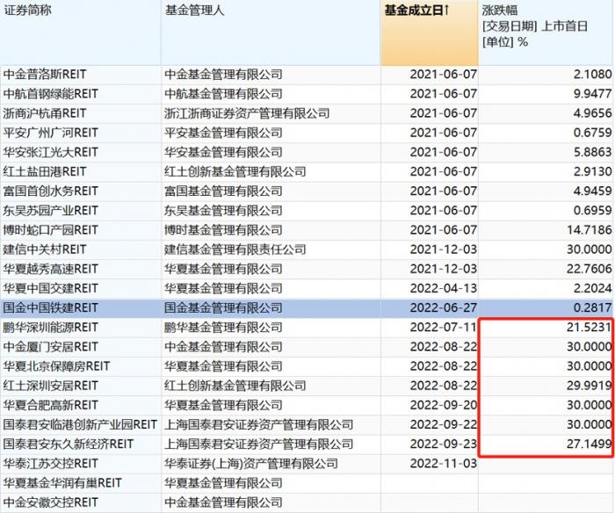
Task: Click 鹏华基金管理有限公司 manager cell
Action: 271,328
